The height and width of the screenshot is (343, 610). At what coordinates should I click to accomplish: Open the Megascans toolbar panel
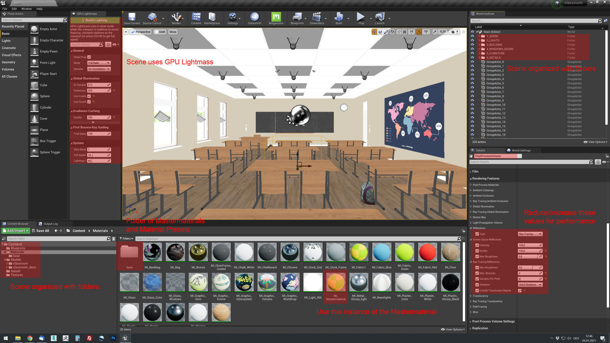pyautogui.click(x=275, y=18)
